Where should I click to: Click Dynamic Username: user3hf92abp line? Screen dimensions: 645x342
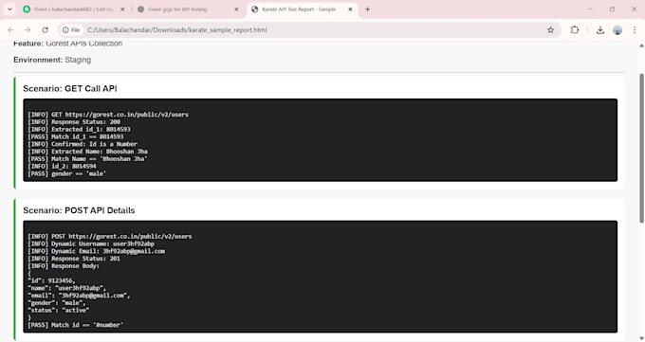91,243
